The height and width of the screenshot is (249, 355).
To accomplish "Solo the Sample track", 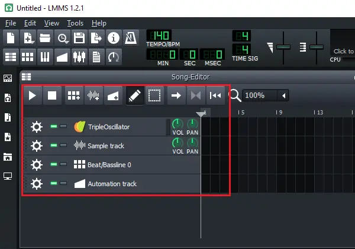I will [63, 145].
